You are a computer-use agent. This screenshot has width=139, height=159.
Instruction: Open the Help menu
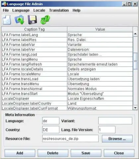pos(76,10)
